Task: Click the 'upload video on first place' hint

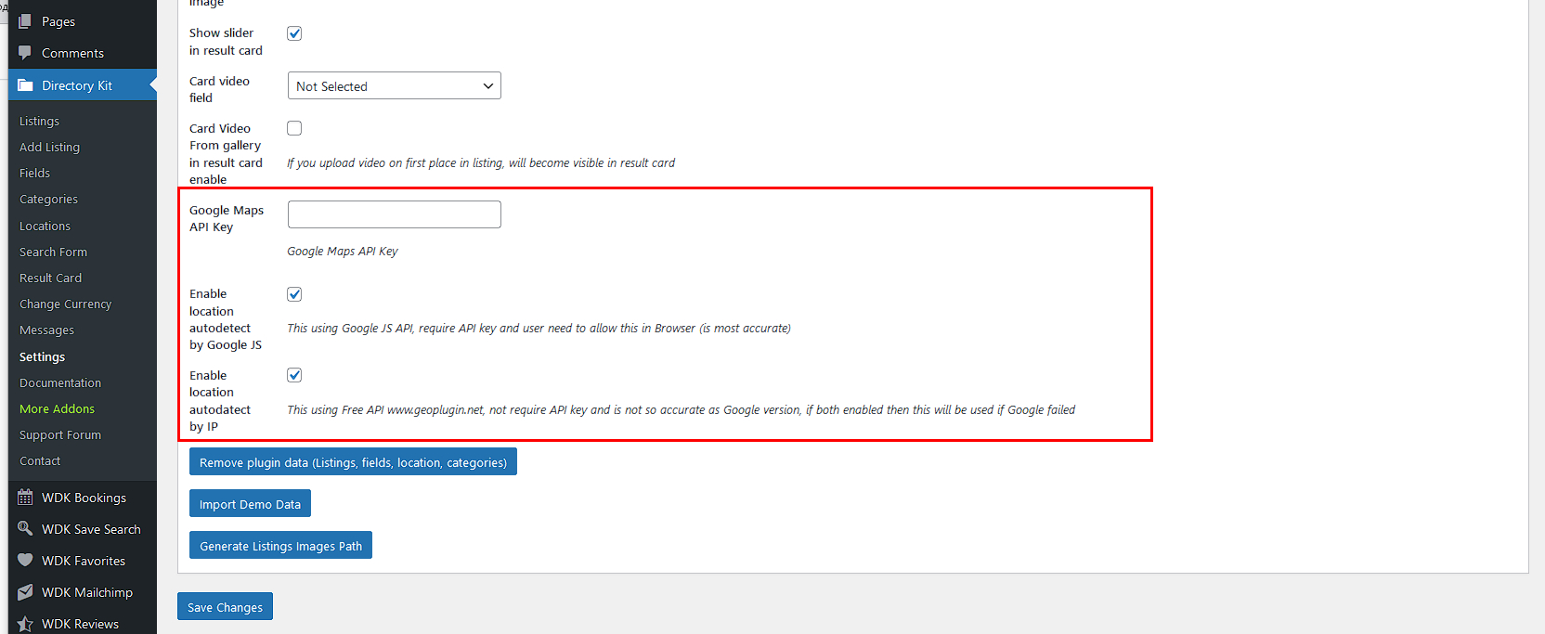Action: tap(481, 163)
